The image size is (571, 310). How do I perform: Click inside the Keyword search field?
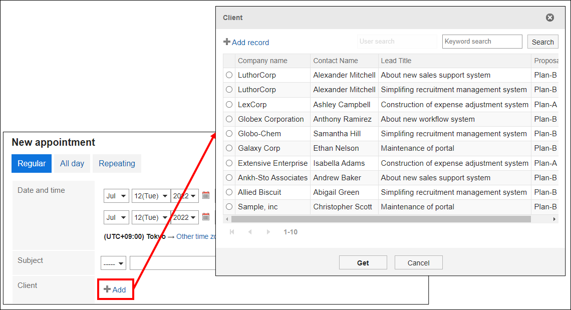(482, 41)
